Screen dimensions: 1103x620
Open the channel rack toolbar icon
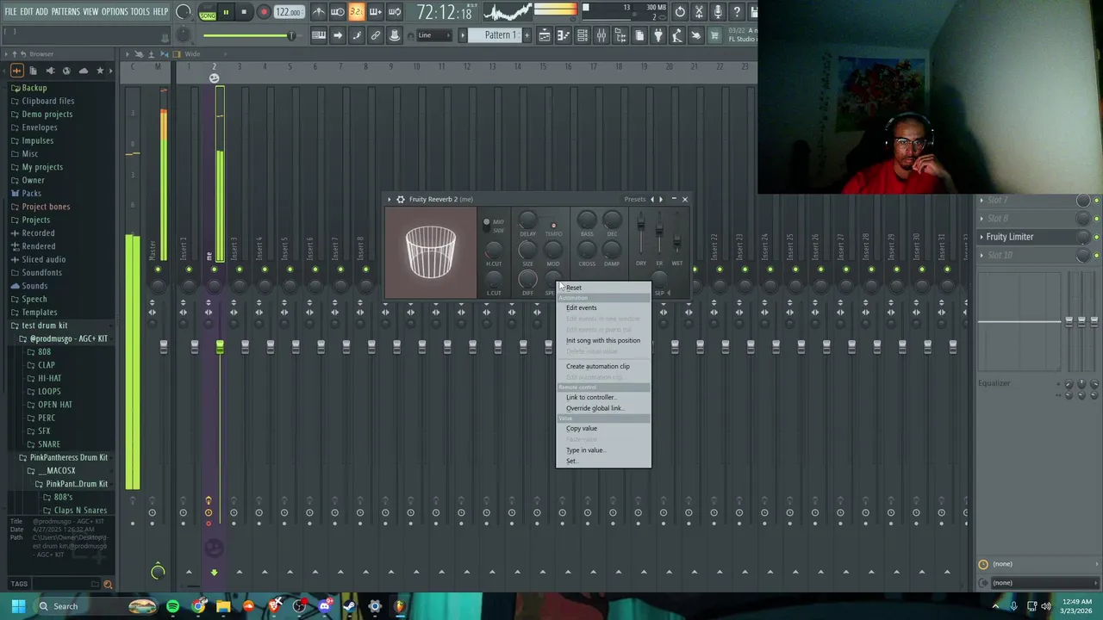pyautogui.click(x=582, y=35)
